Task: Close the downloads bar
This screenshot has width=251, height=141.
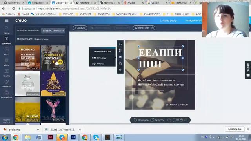Action: coord(247,129)
